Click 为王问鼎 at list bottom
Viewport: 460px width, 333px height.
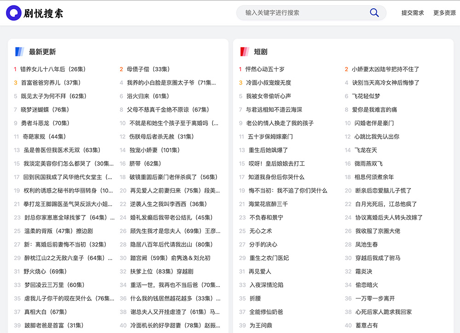[260, 325]
